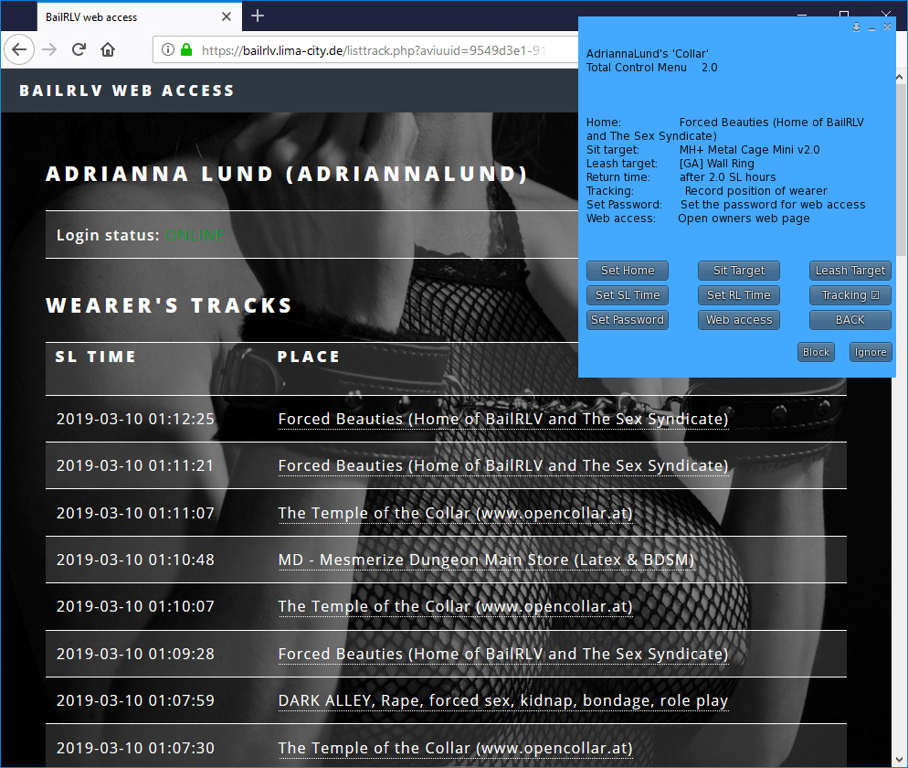This screenshot has width=908, height=768.
Task: Open Web access from dialog
Action: (x=738, y=320)
